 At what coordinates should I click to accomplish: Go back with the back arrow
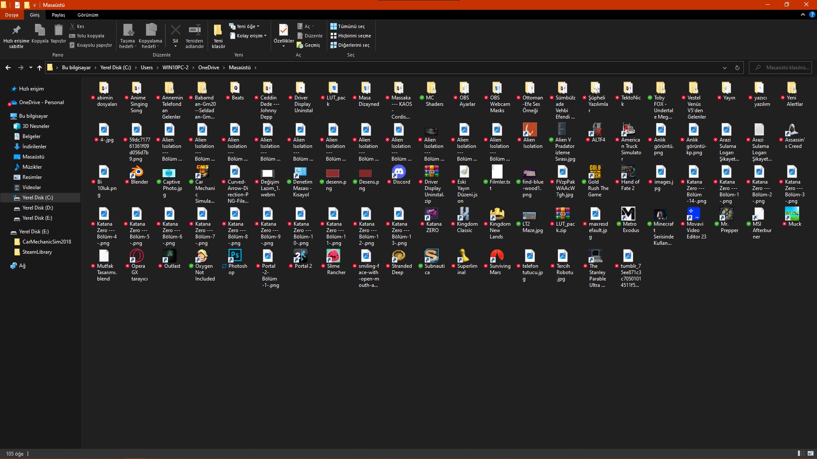[x=8, y=68]
